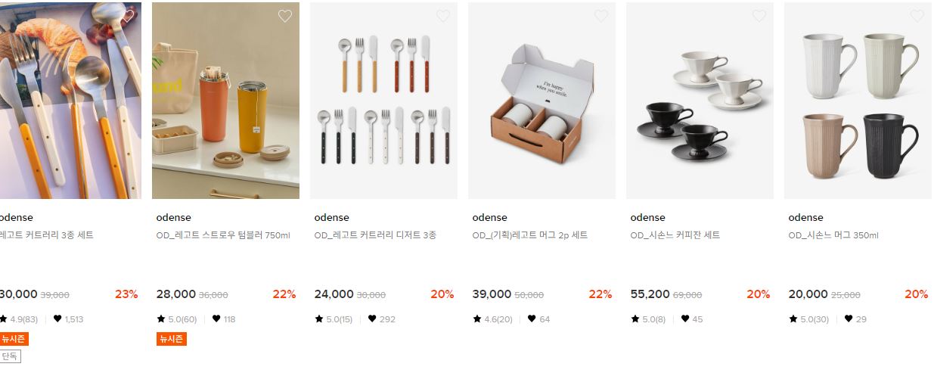This screenshot has height=373, width=934.
Task: Click black heart icon next to 45 likes
Action: click(x=685, y=319)
